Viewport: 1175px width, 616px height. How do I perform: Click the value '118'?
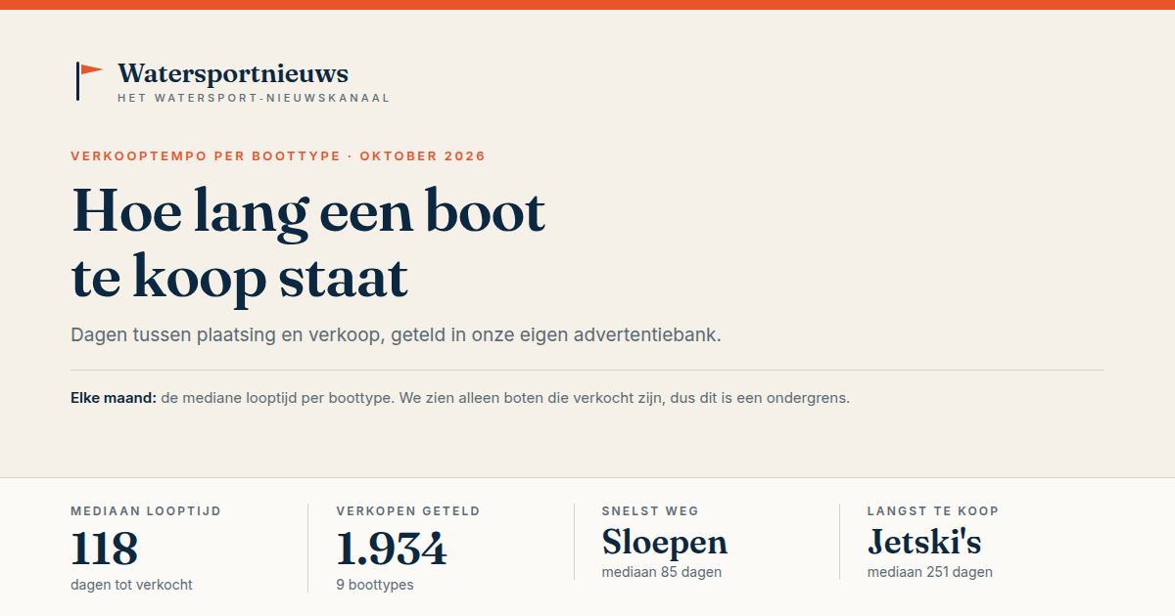coord(105,549)
